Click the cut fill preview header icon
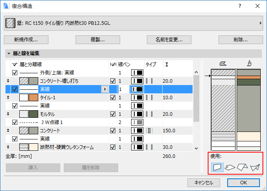 pos(223,64)
